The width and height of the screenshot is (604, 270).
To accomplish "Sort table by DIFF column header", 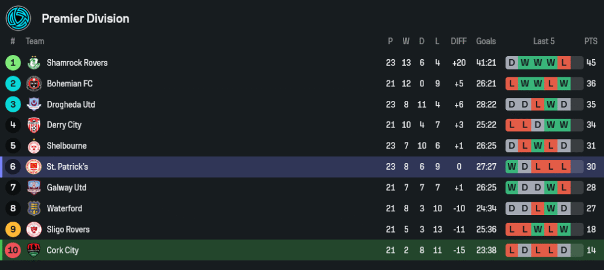I will click(x=458, y=42).
